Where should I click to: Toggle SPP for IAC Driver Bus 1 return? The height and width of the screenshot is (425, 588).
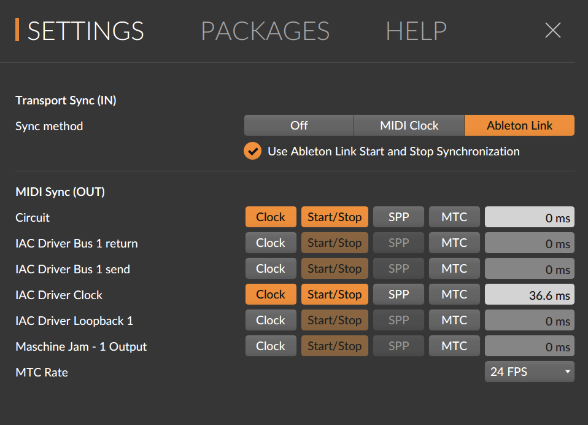(x=398, y=243)
